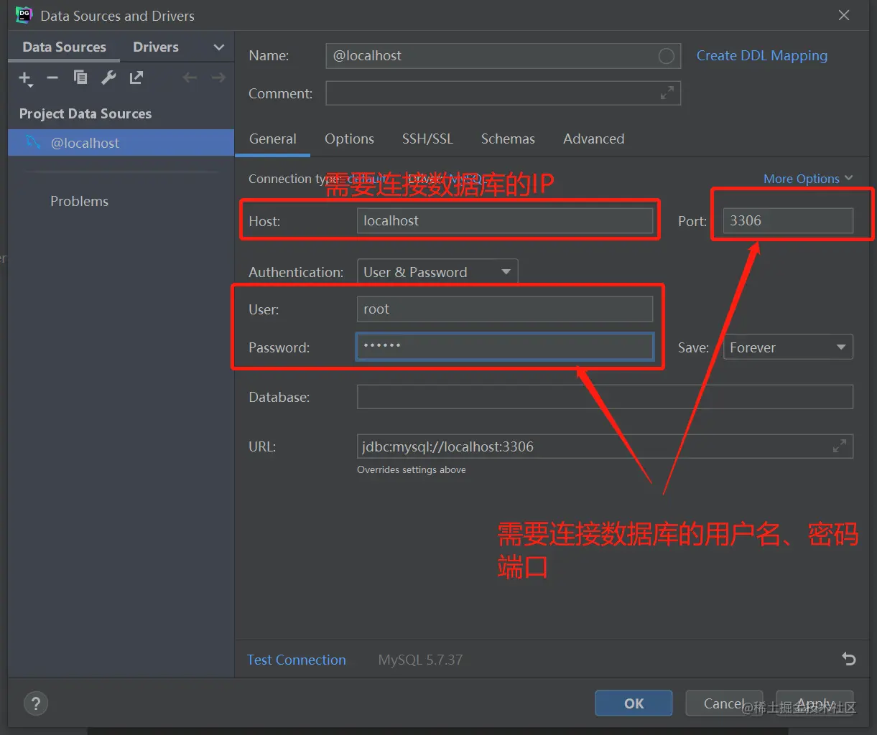Click the Overrides settings above text
877x735 pixels.
(412, 469)
